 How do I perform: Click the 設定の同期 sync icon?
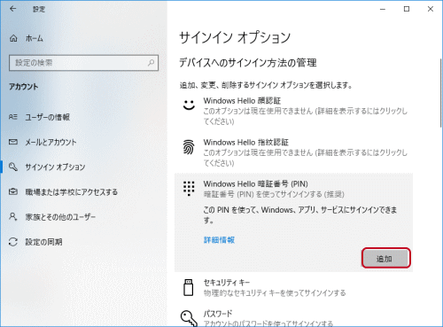[13, 242]
